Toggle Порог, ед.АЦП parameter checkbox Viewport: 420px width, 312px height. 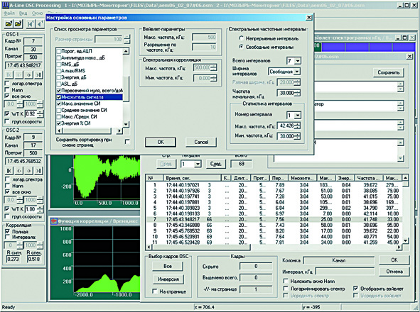click(59, 51)
